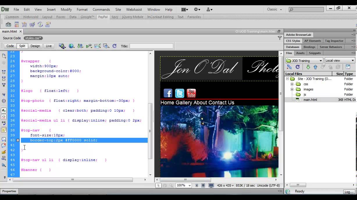Toggle word wrap in coding toolbar
The image size is (357, 200).
(x=4, y=123)
